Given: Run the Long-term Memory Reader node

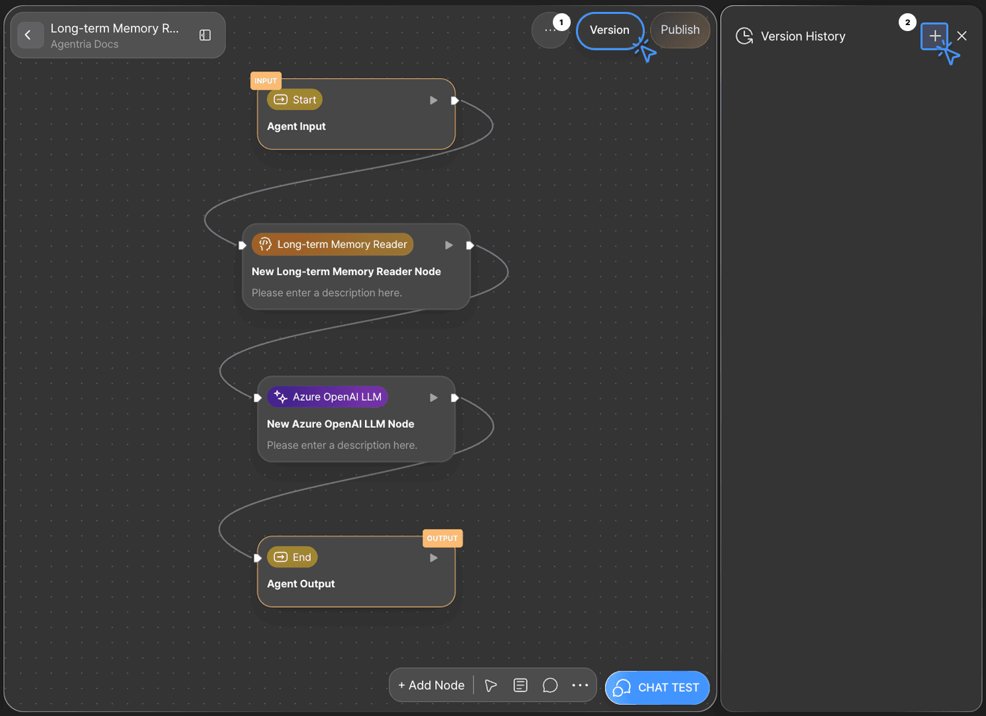Looking at the screenshot, I should click(x=449, y=245).
